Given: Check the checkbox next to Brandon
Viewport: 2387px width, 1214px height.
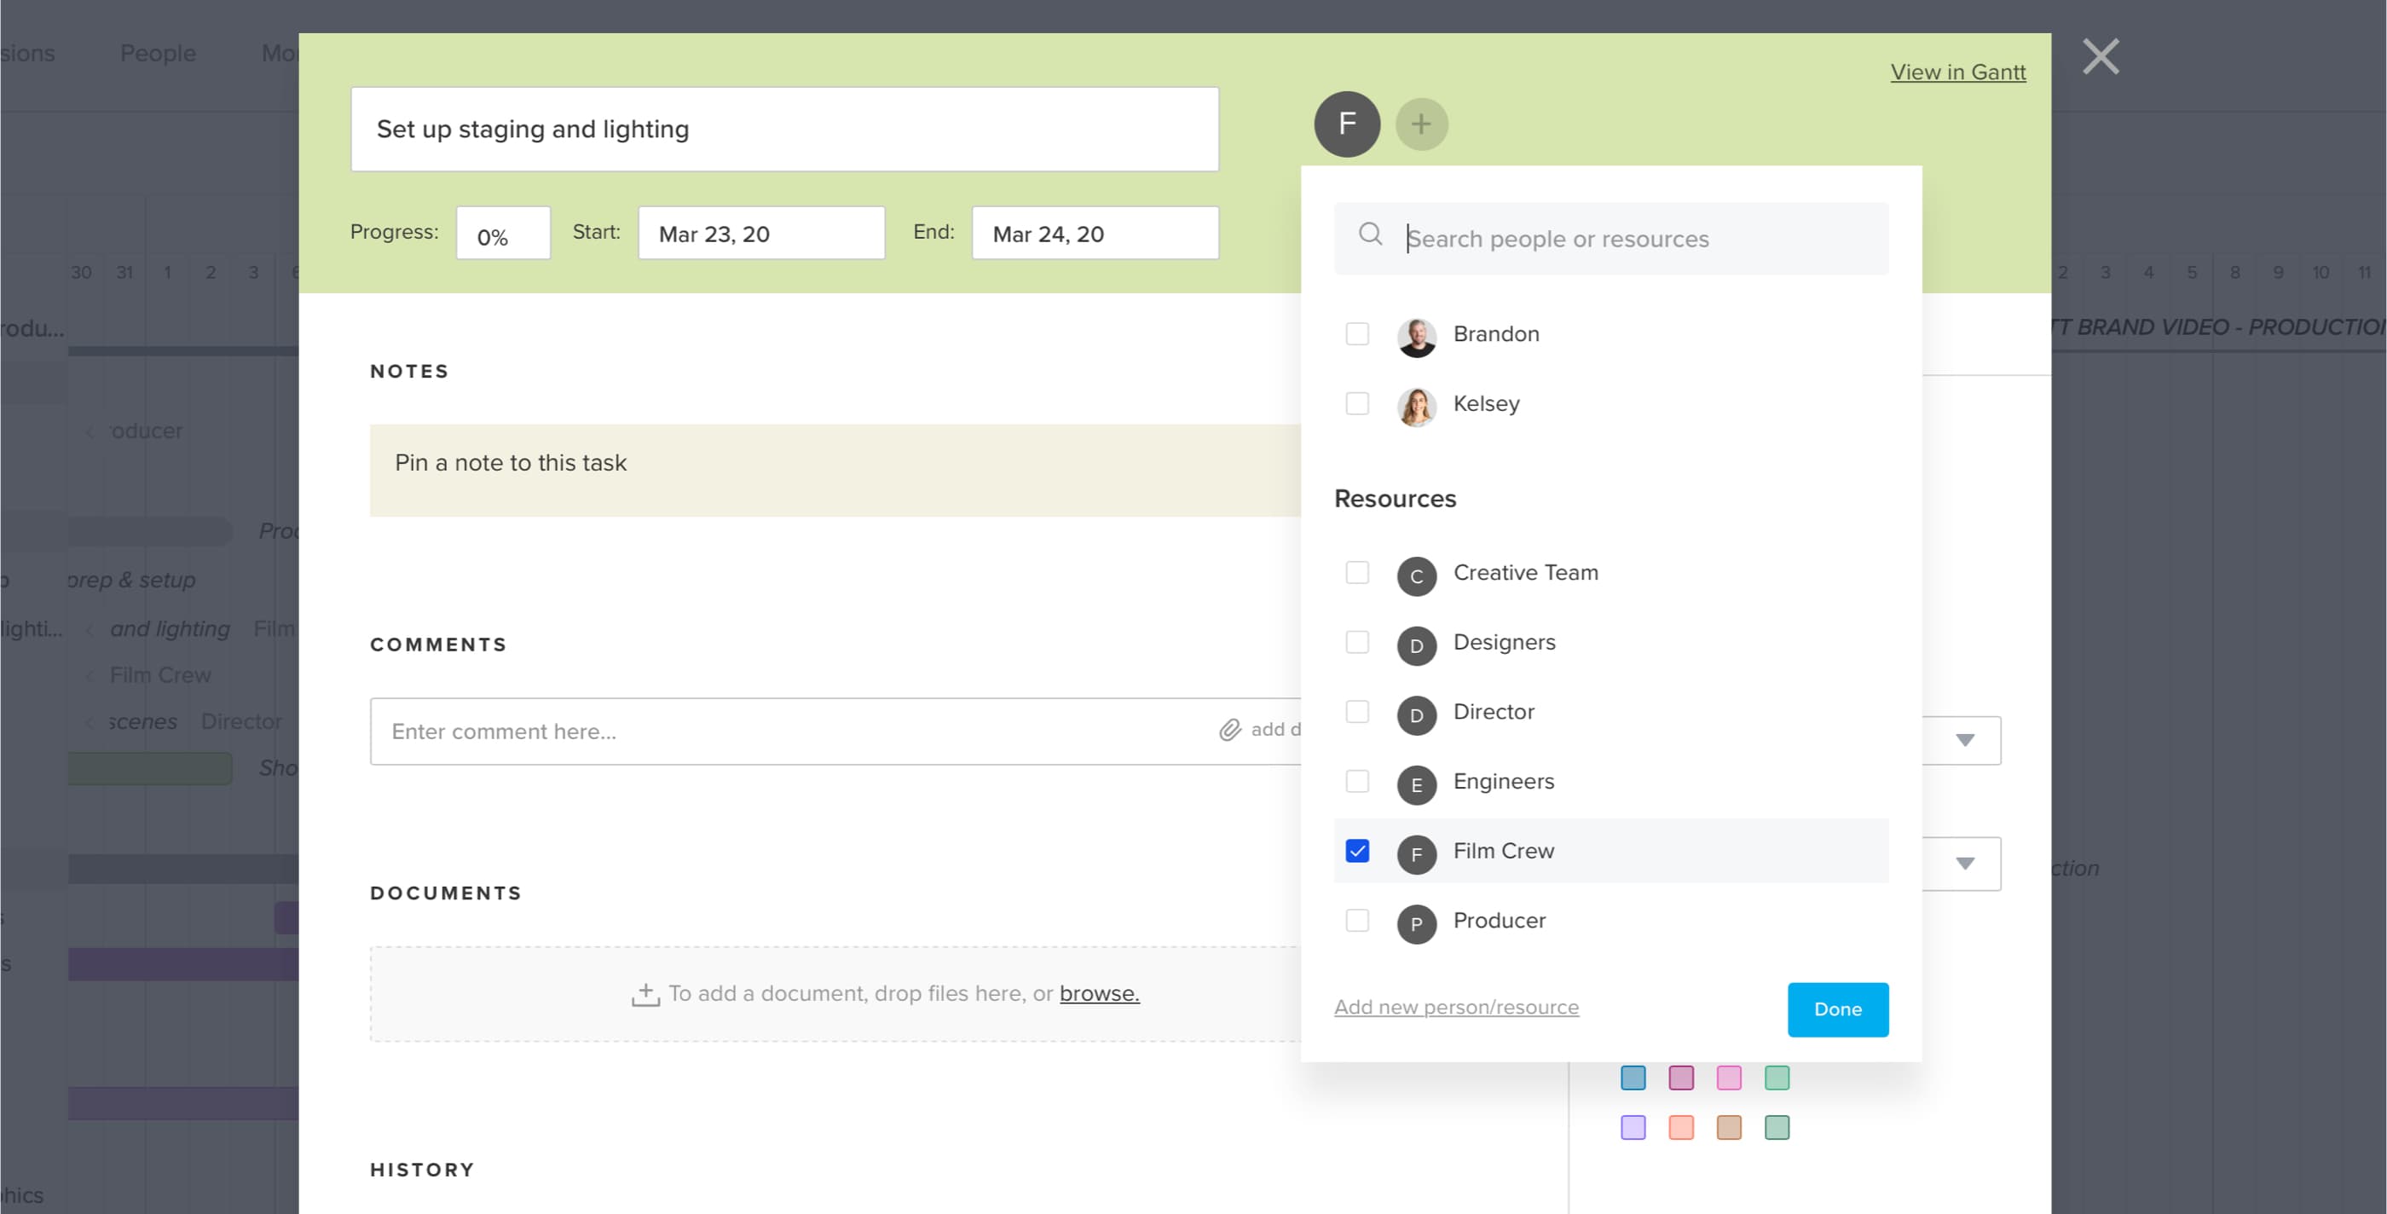Looking at the screenshot, I should point(1357,333).
